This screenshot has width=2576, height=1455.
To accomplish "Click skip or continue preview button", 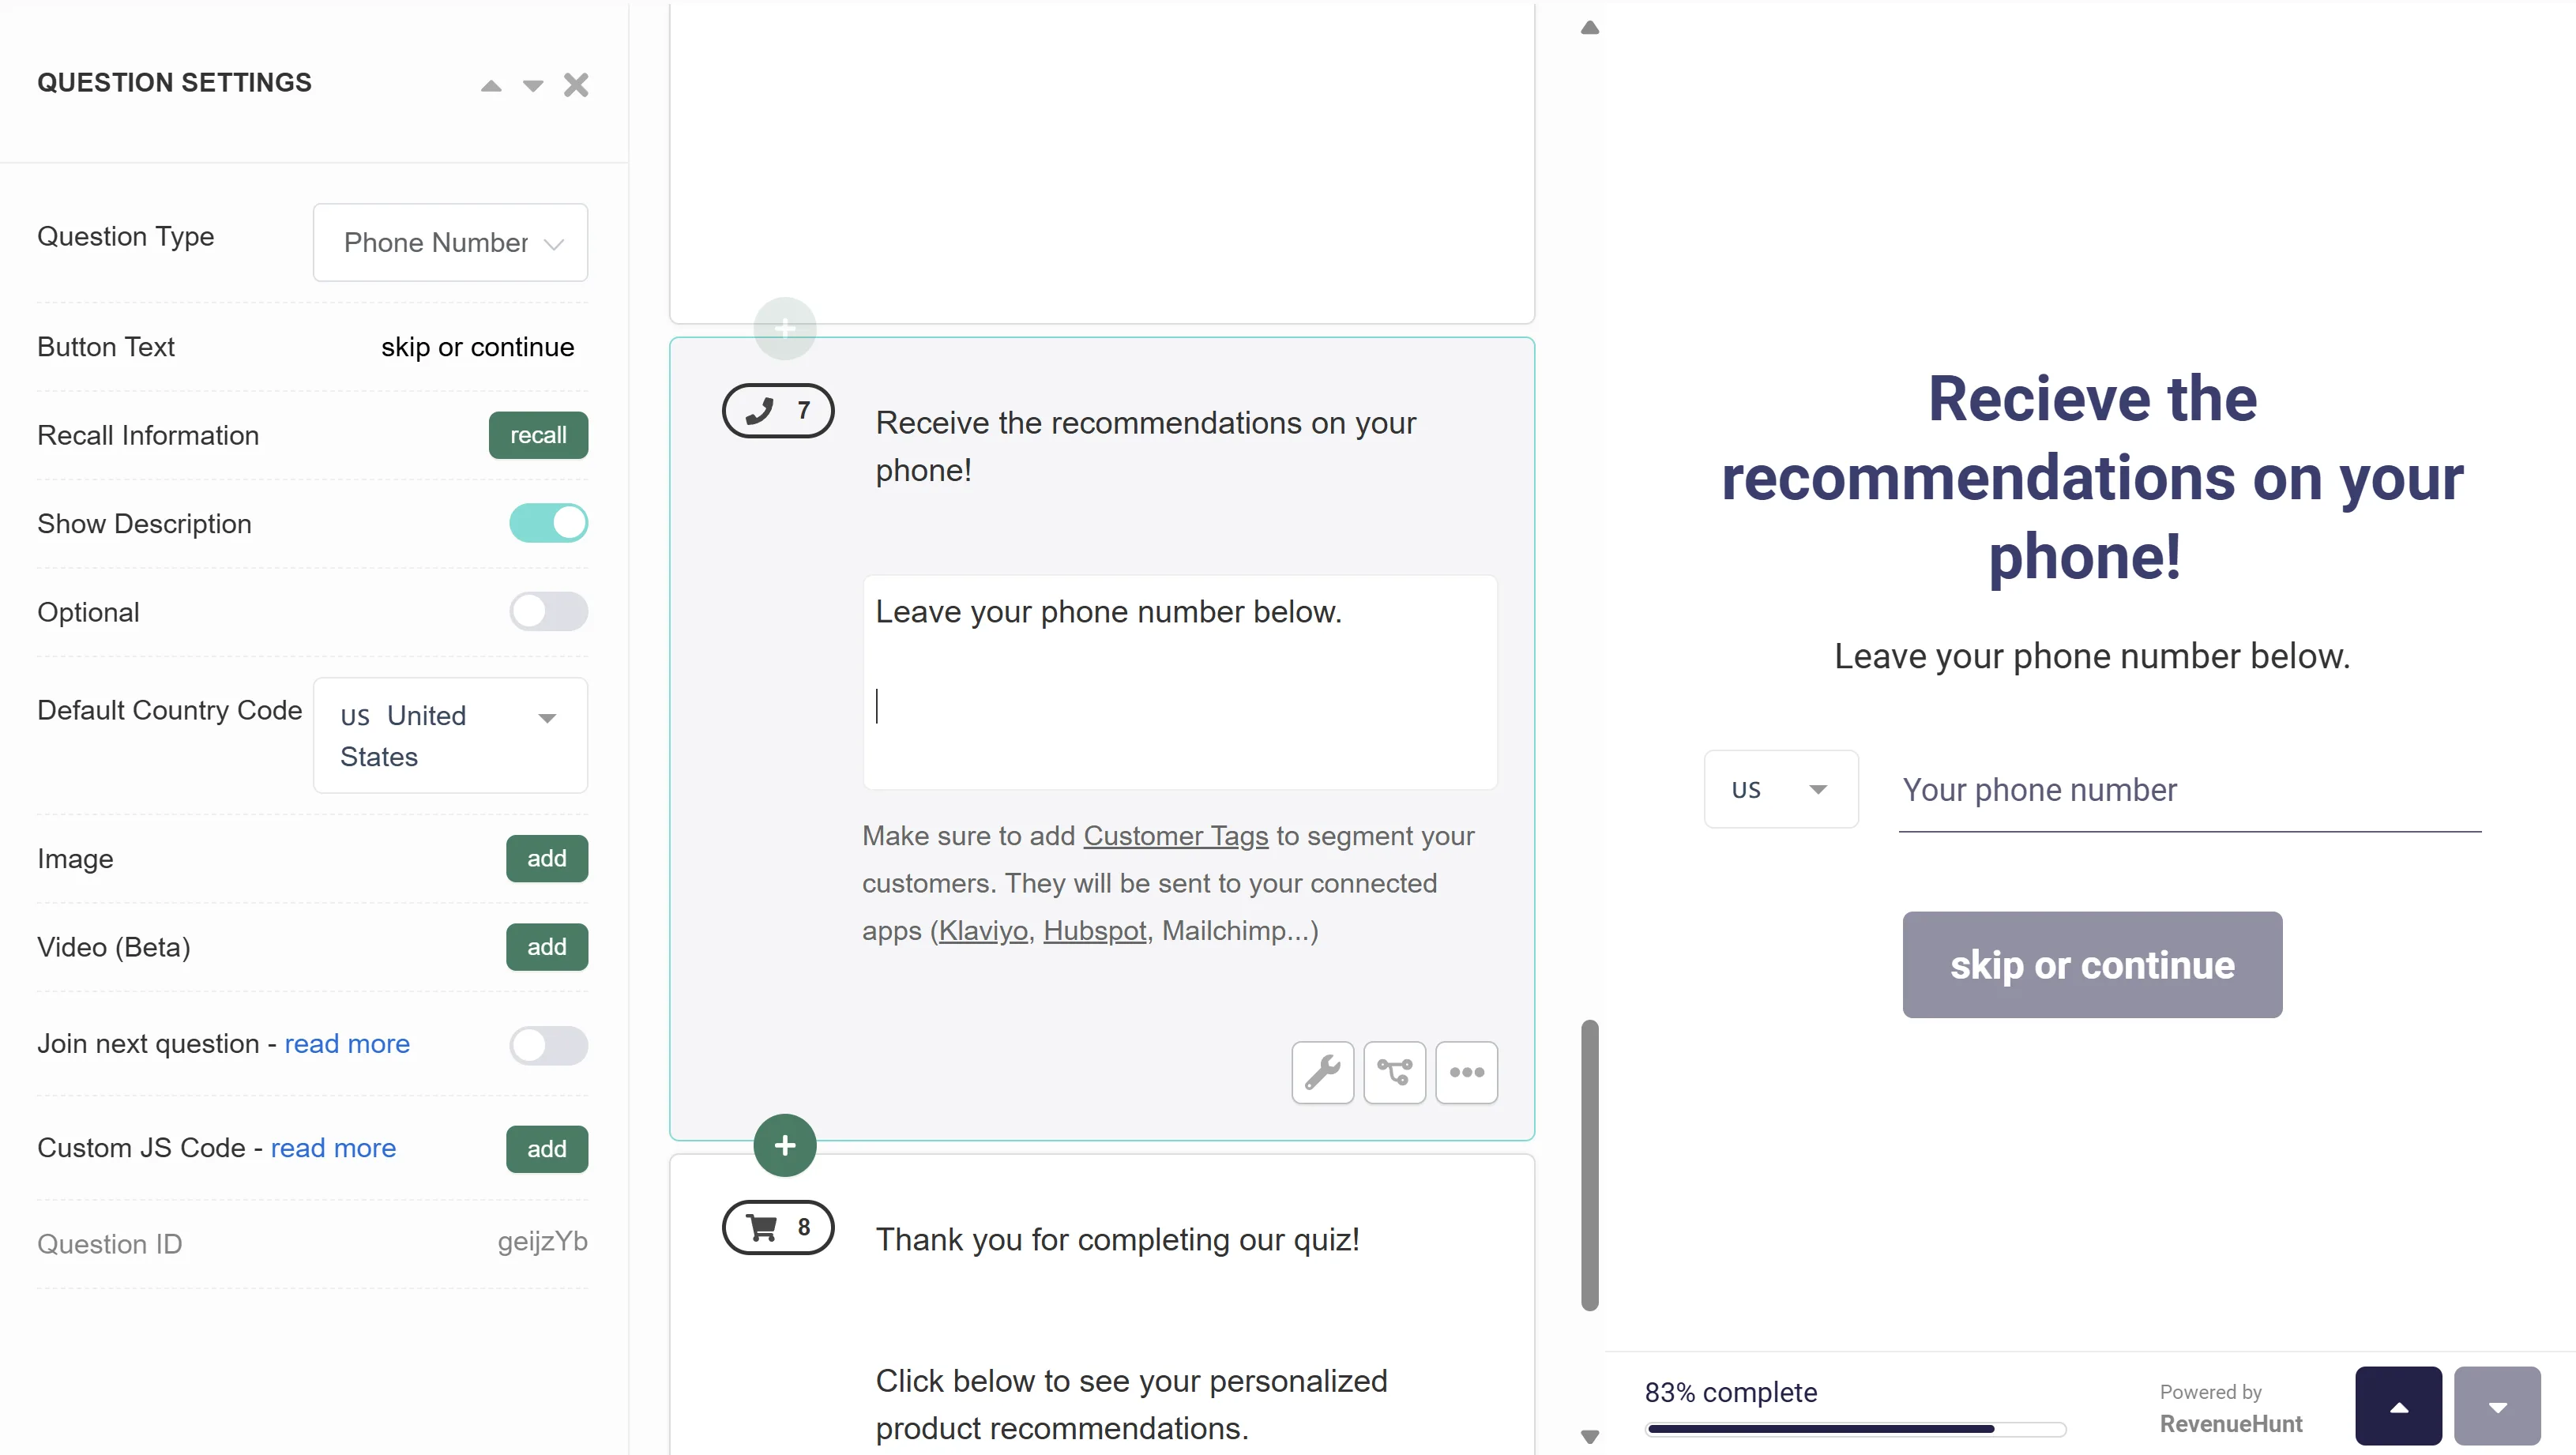I will tap(2092, 965).
